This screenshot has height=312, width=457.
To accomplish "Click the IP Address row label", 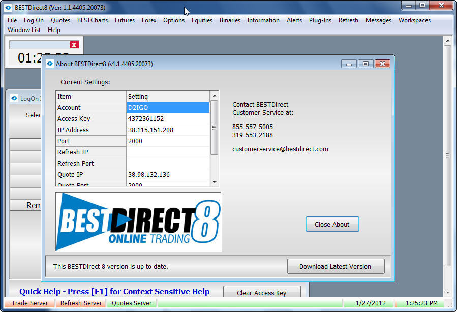I will click(x=90, y=130).
